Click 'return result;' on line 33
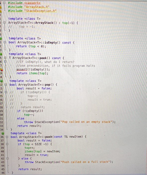 click(x=29, y=126)
